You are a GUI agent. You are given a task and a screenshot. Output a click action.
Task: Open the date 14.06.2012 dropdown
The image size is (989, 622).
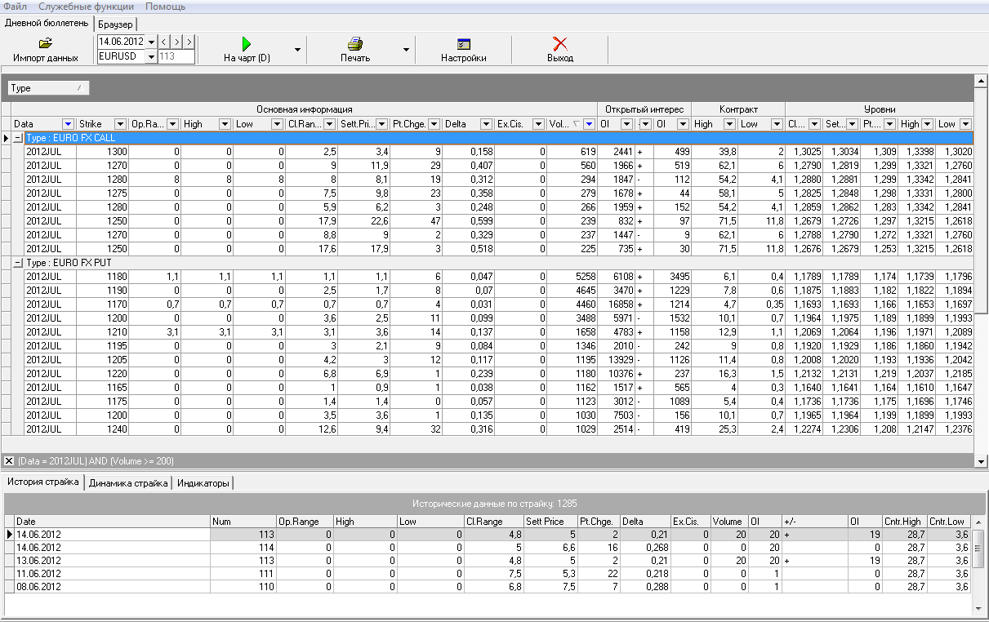pos(151,42)
